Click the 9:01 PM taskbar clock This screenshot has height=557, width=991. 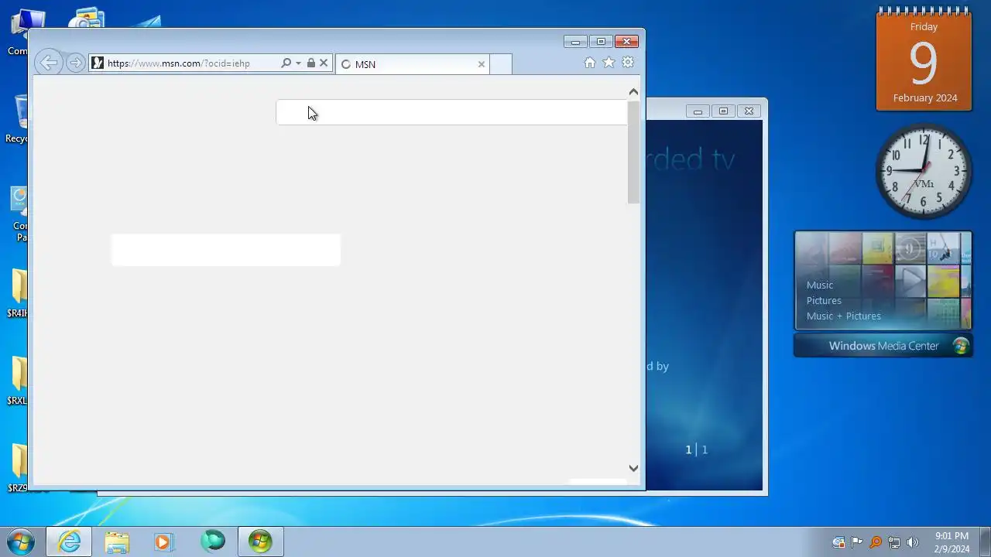click(x=952, y=542)
